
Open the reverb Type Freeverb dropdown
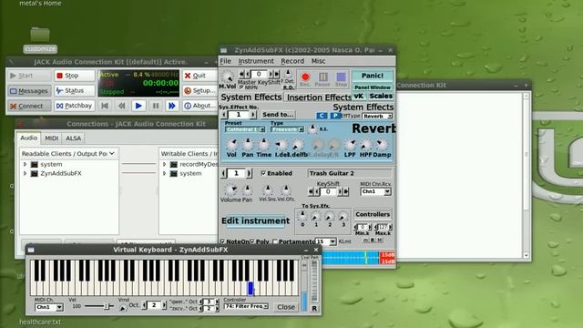[288, 129]
